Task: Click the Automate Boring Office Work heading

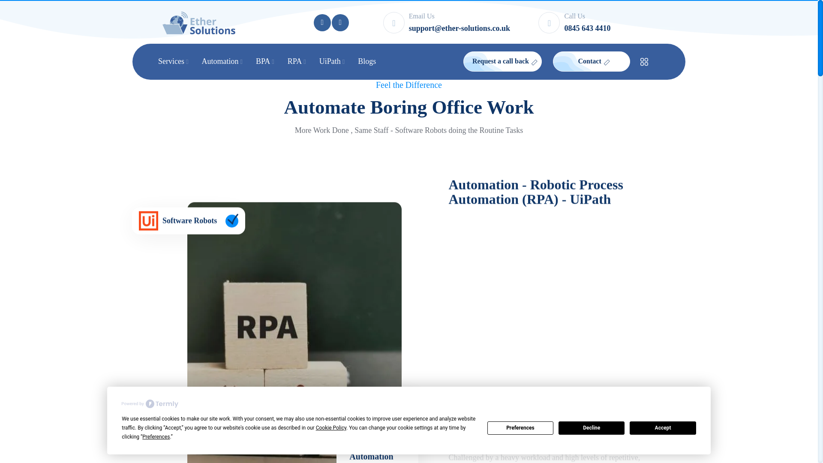Action: pos(408,107)
